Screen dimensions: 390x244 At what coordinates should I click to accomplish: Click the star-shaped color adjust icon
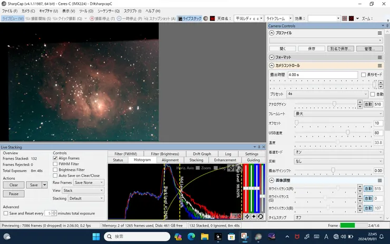(x=254, y=217)
